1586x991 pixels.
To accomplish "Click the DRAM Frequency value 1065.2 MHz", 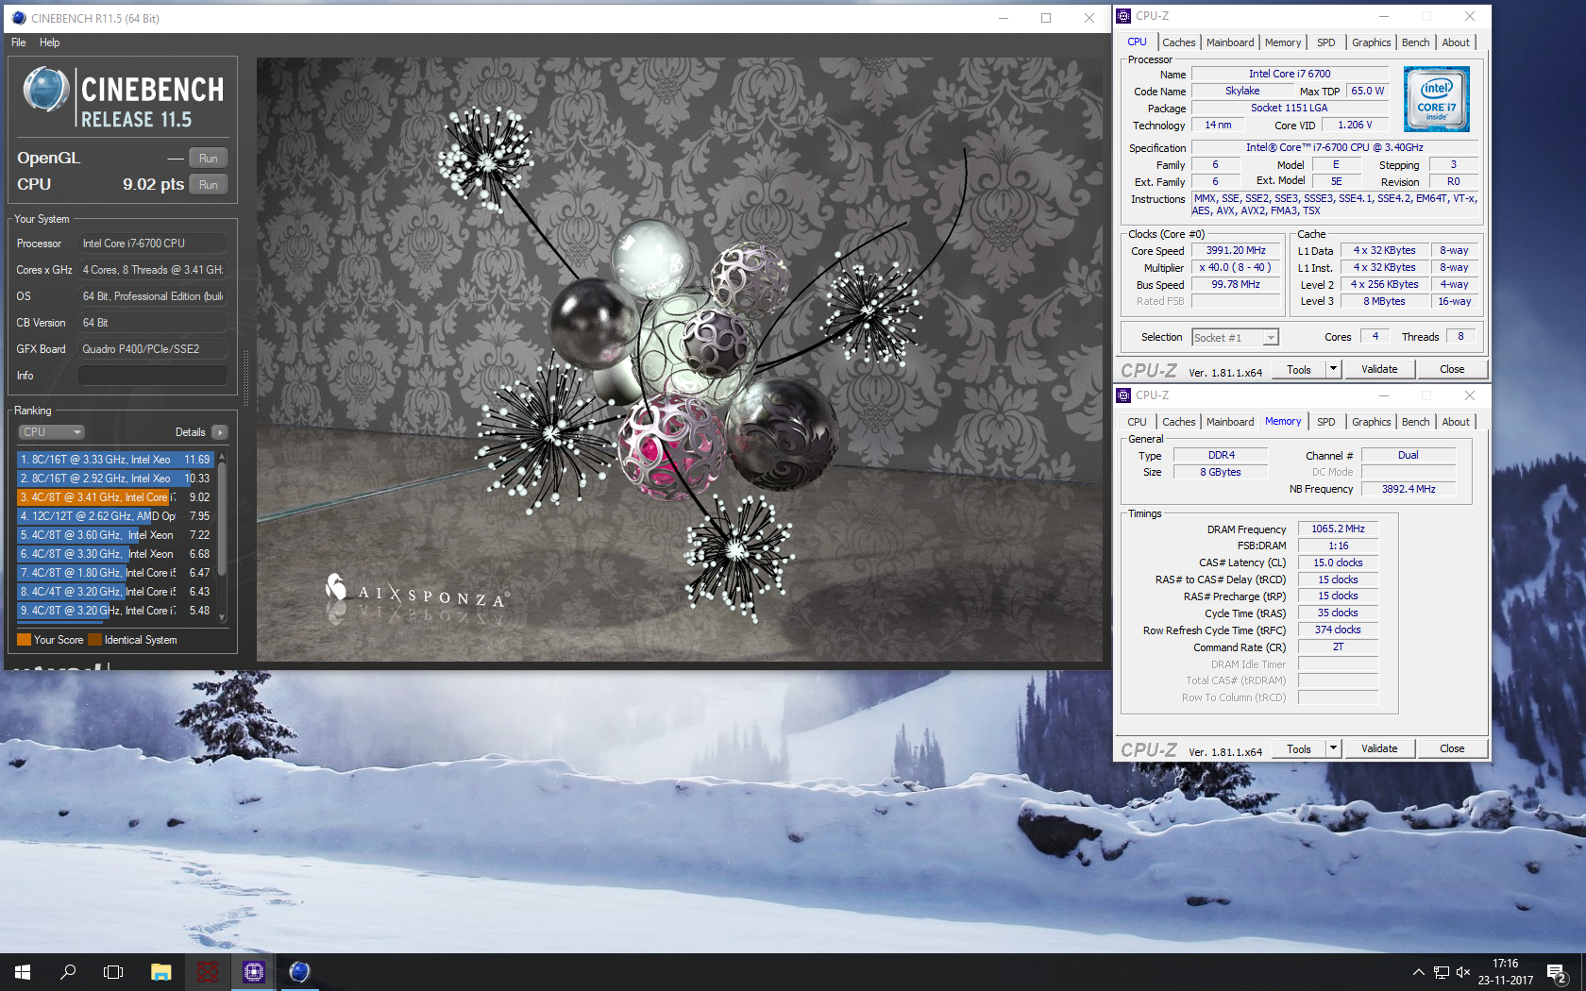I will [x=1338, y=529].
